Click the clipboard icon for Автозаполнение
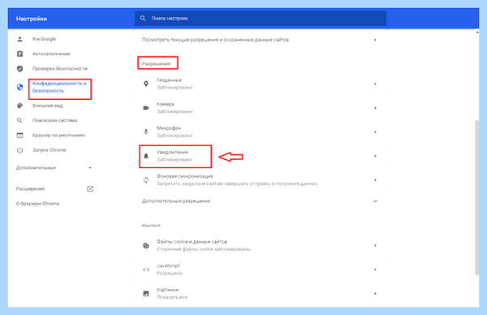The height and width of the screenshot is (315, 487). pos(19,54)
